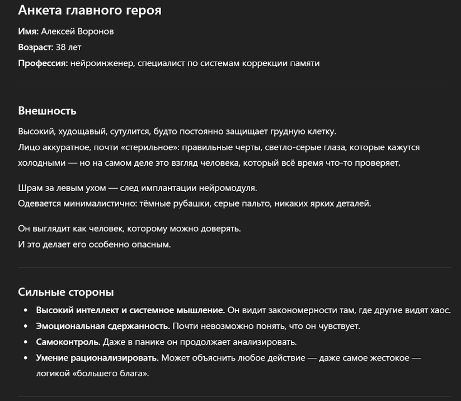Click the sentence "И это делает его особенно опасным"
Viewport: 461px width, 401px height.
coord(94,244)
